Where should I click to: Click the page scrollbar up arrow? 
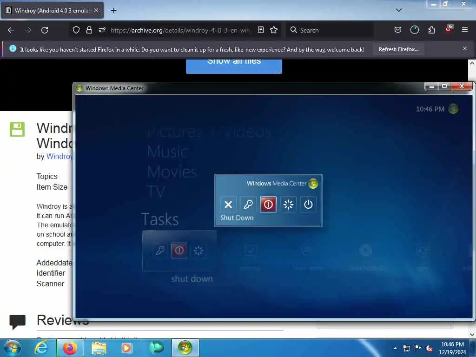tap(472, 63)
